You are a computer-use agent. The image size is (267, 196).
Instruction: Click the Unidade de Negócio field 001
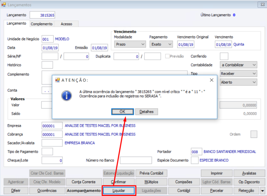[x=48, y=39]
